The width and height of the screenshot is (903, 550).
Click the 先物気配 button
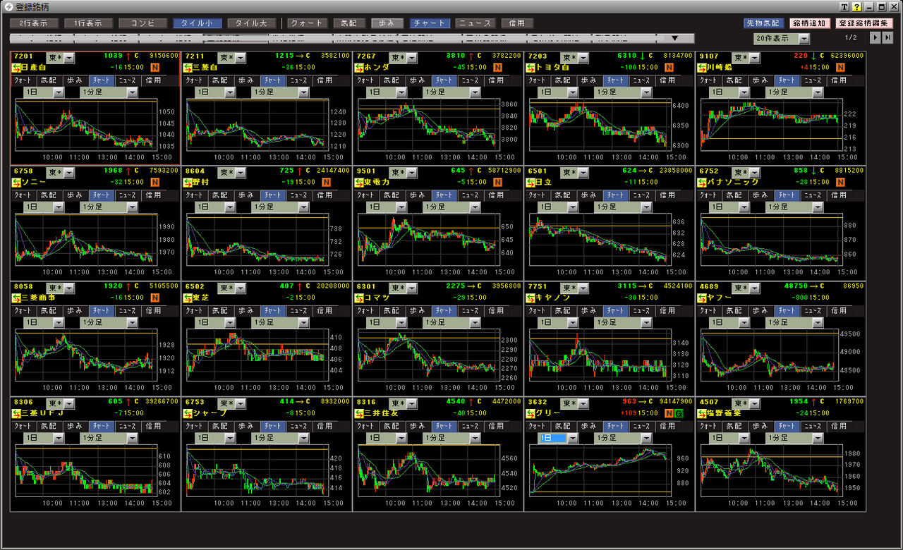click(764, 23)
